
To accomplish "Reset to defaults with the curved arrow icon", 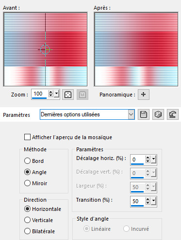I will (173, 114).
